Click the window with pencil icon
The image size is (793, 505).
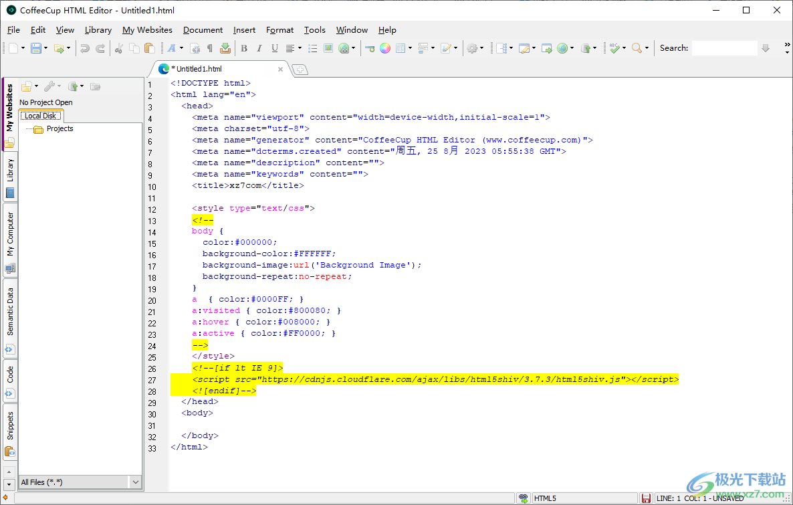[x=524, y=48]
